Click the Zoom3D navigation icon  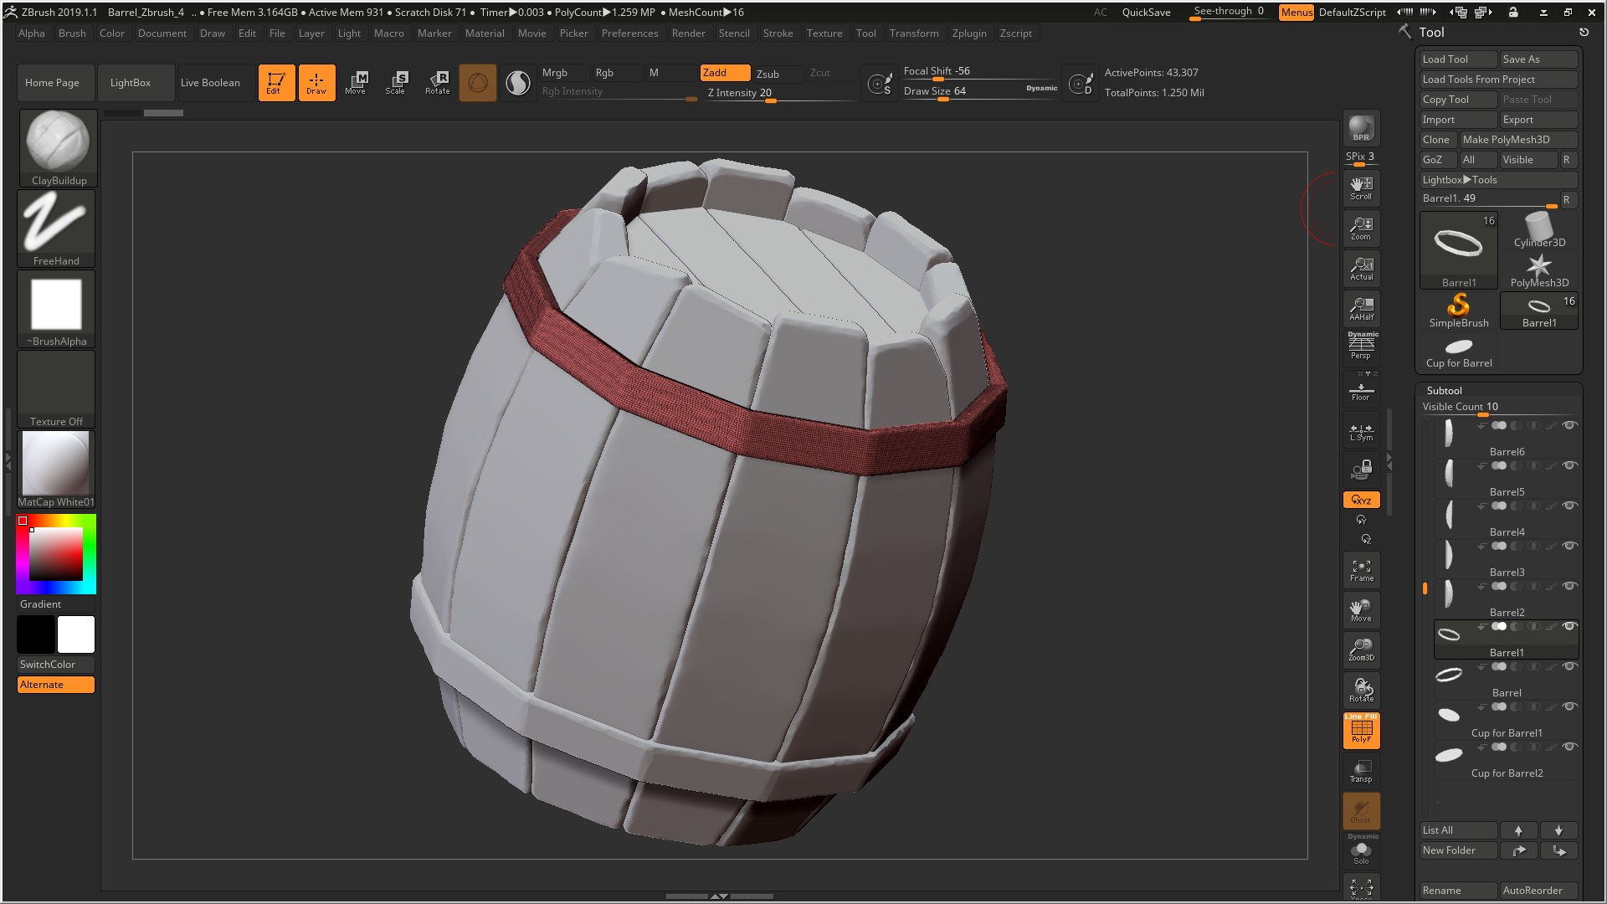click(1361, 650)
